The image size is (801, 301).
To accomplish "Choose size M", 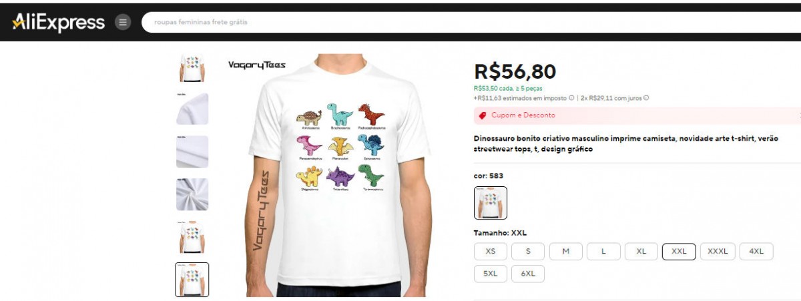I will click(x=566, y=252).
